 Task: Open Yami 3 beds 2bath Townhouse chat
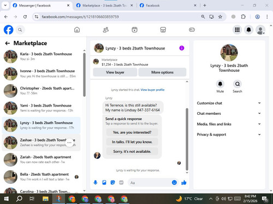click(x=41, y=108)
